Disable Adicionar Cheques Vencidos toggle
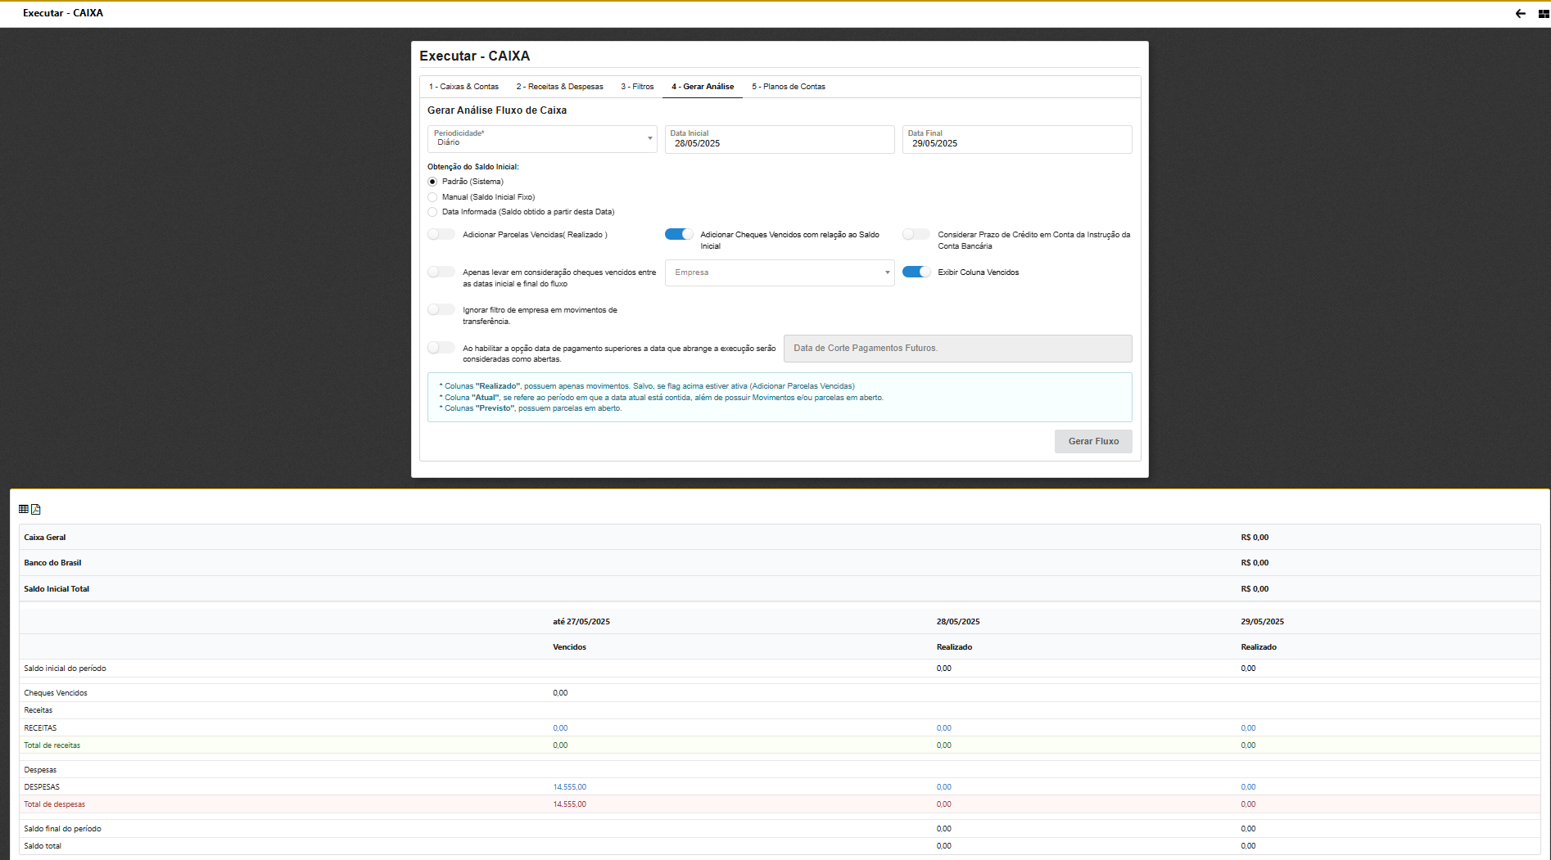The width and height of the screenshot is (1551, 860). 679,235
